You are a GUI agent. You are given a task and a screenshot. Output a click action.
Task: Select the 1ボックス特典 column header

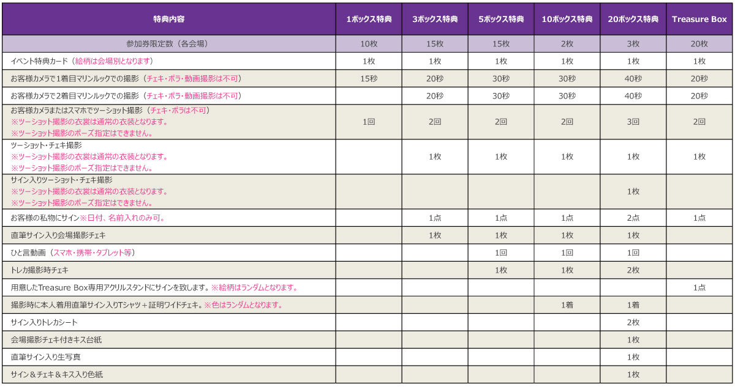coord(369,19)
